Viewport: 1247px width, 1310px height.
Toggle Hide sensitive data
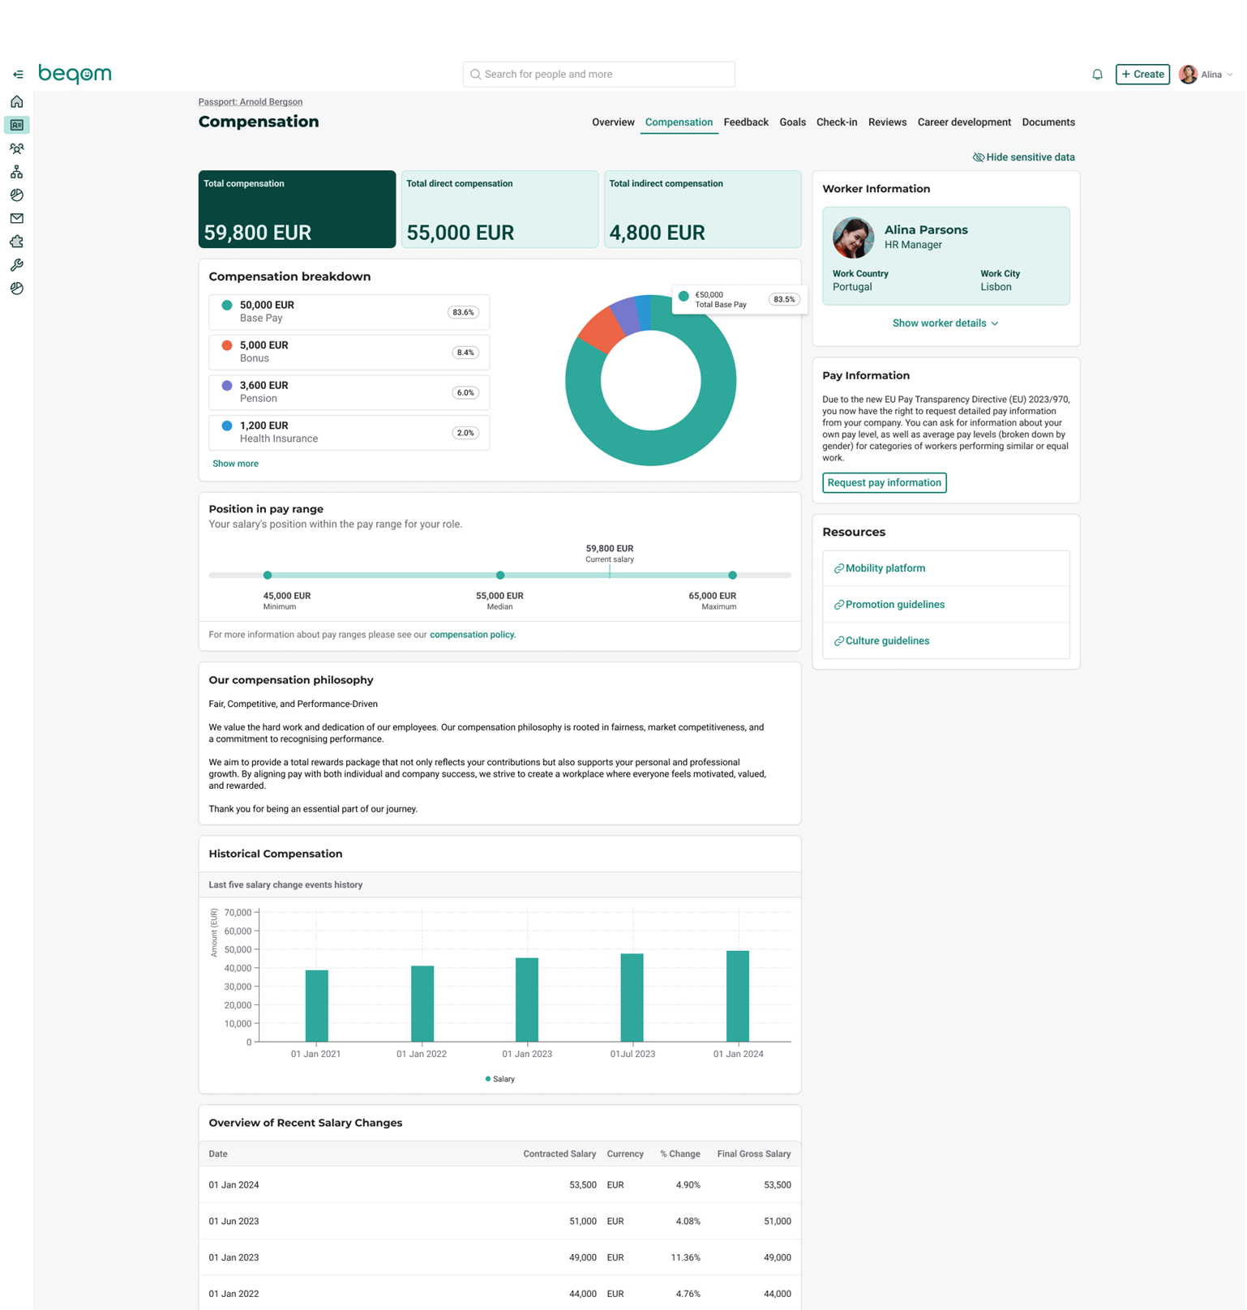coord(1023,157)
